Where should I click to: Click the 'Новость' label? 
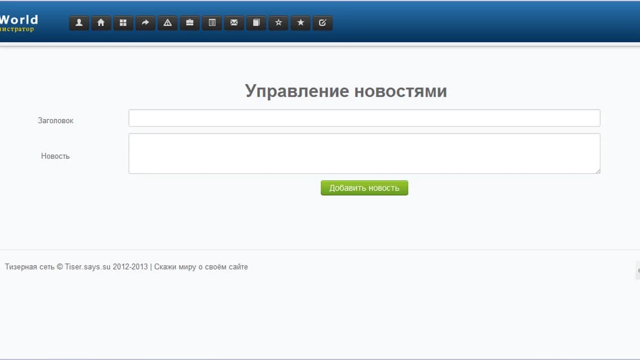(x=55, y=156)
